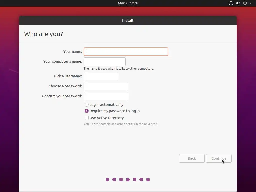The image size is (256, 192).
Task: Select Require my password to log in
Action: [x=112, y=111]
